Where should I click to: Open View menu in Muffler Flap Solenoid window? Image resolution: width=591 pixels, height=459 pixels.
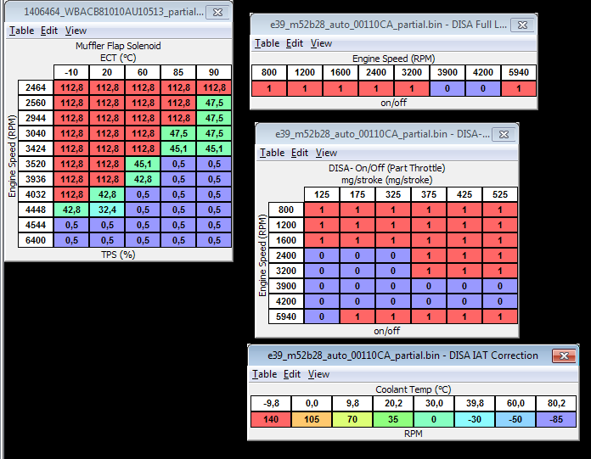76,31
